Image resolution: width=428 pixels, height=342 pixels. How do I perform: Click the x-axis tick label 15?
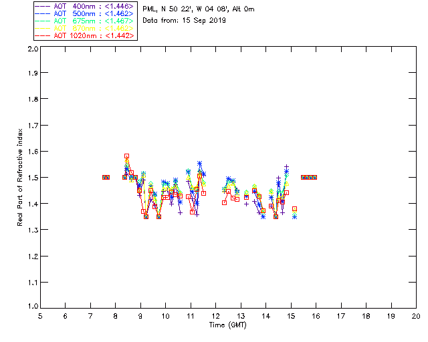(291, 316)
